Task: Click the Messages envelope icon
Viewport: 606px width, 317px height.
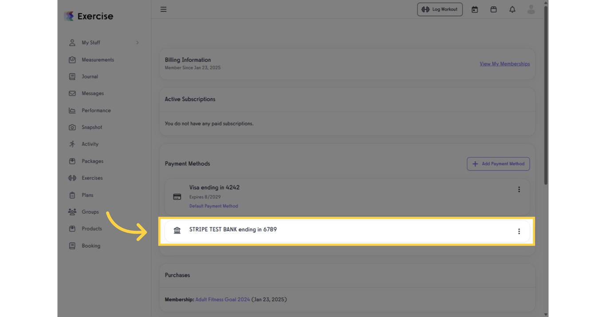Action: coord(72,93)
